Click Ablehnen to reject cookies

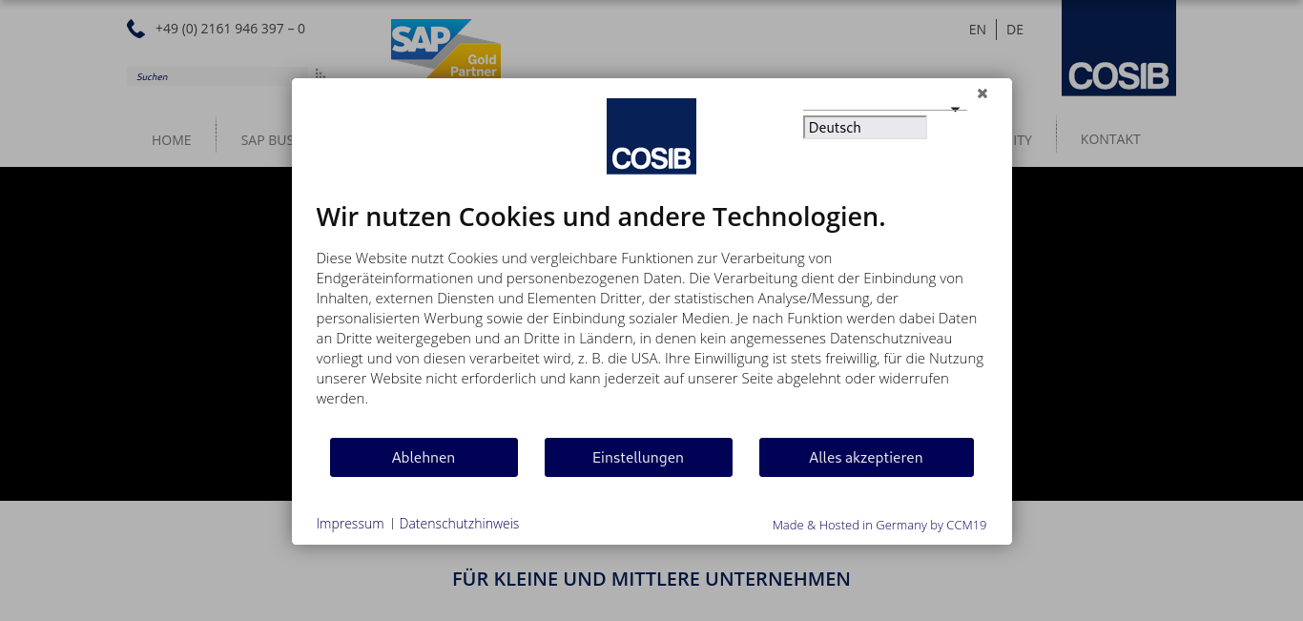tap(424, 458)
